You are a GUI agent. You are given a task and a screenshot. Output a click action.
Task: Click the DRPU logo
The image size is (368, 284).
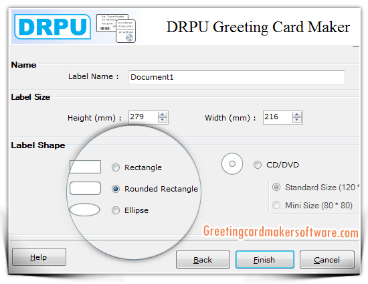52,27
